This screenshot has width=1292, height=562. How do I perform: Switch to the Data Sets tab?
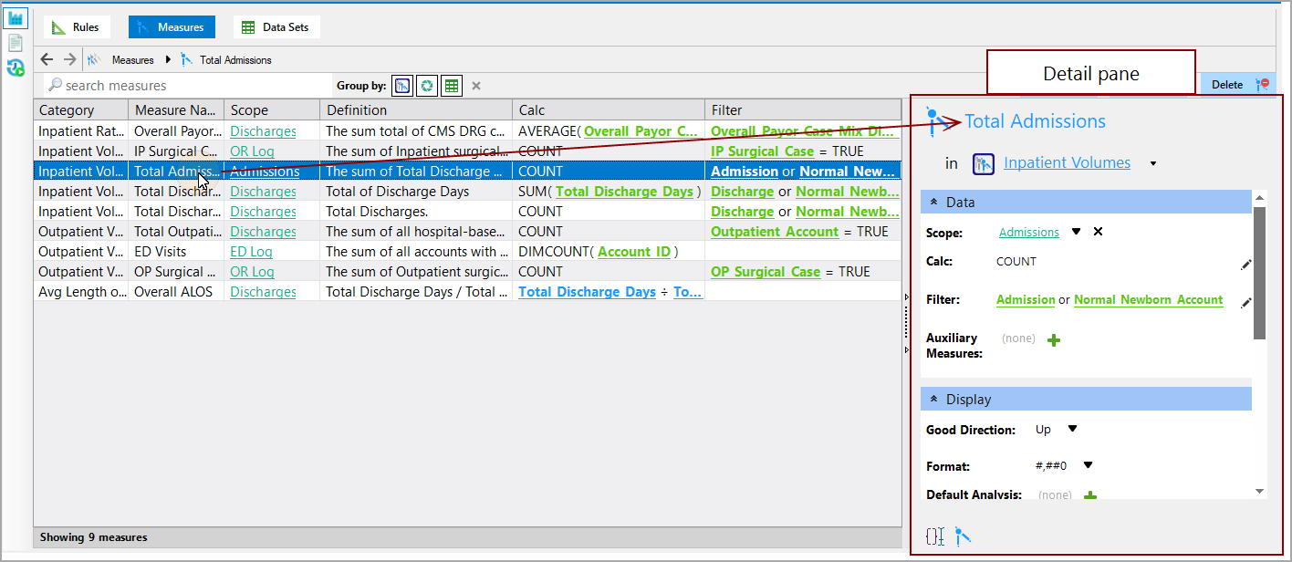276,26
